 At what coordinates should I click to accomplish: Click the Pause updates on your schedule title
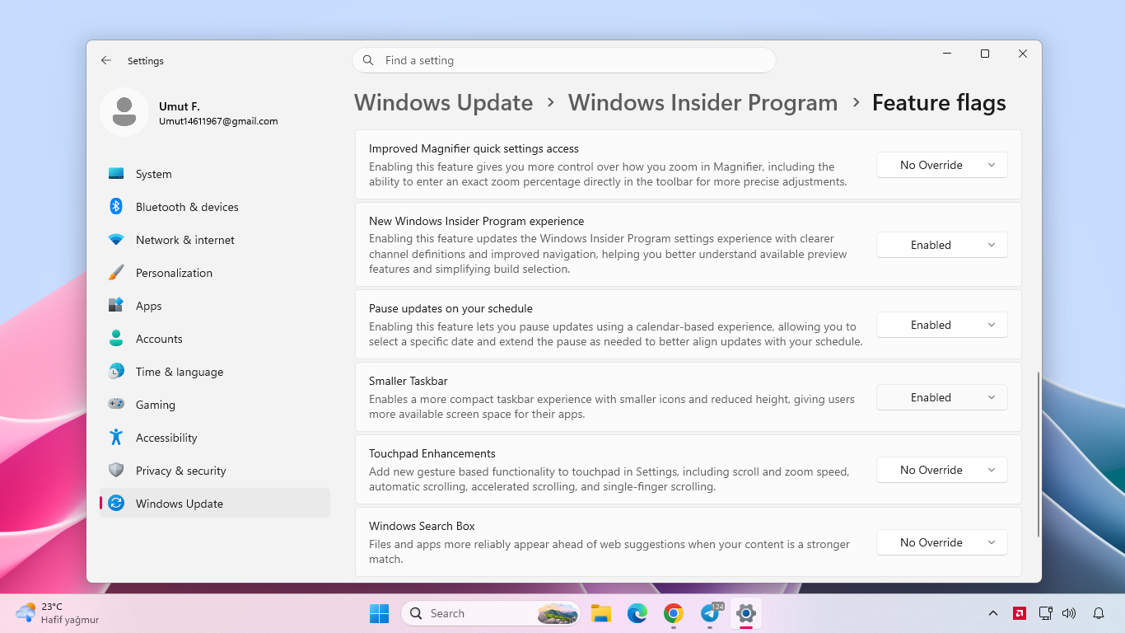450,308
